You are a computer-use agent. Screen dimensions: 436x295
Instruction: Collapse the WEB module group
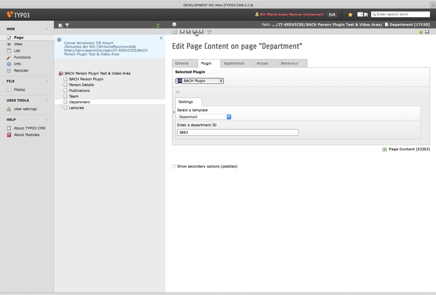tap(47, 29)
